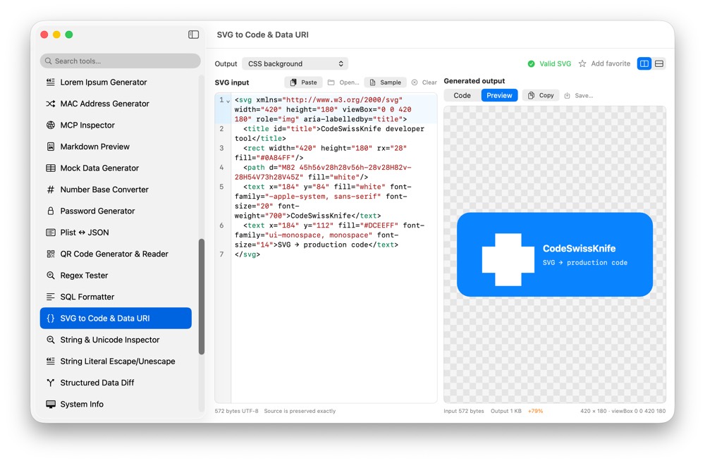Click Add favorite label
Screen dimensions: 705x463
pos(611,64)
